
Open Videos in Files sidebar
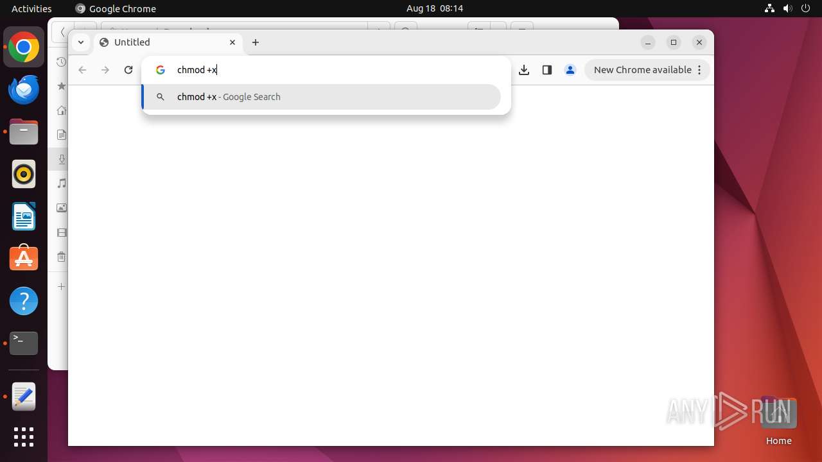(x=61, y=232)
